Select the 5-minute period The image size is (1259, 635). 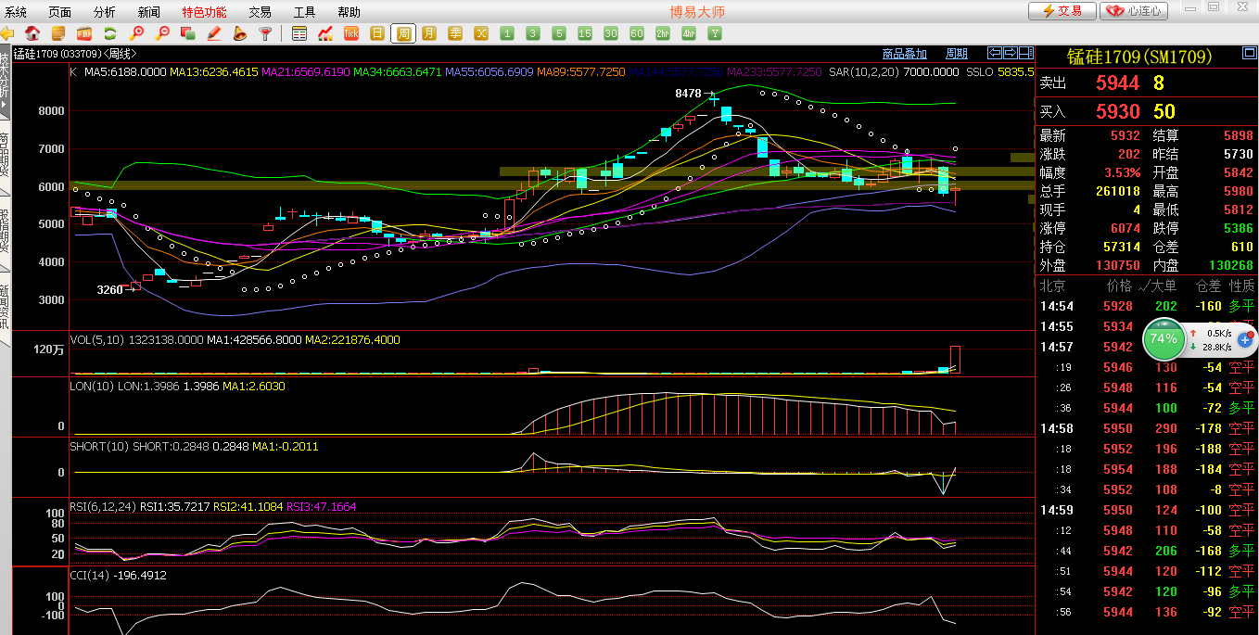559,33
